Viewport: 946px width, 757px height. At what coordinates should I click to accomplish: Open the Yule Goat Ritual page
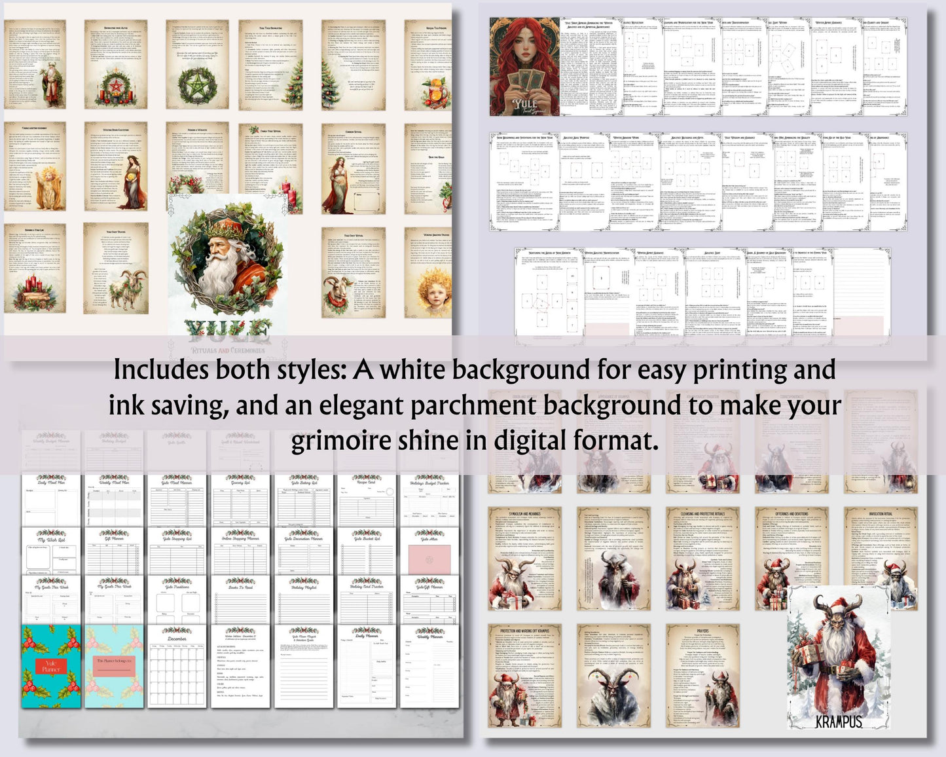point(354,272)
